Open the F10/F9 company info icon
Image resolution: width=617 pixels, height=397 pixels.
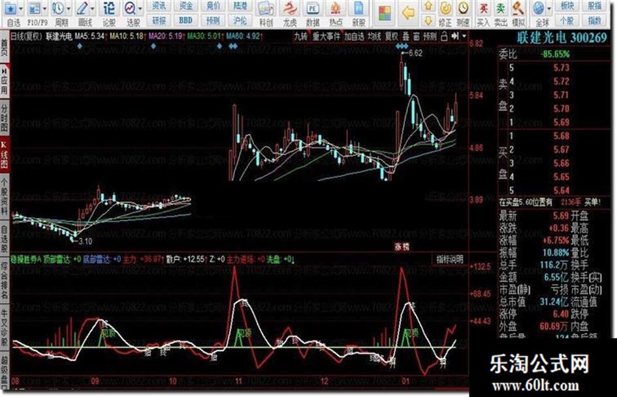tap(35, 8)
